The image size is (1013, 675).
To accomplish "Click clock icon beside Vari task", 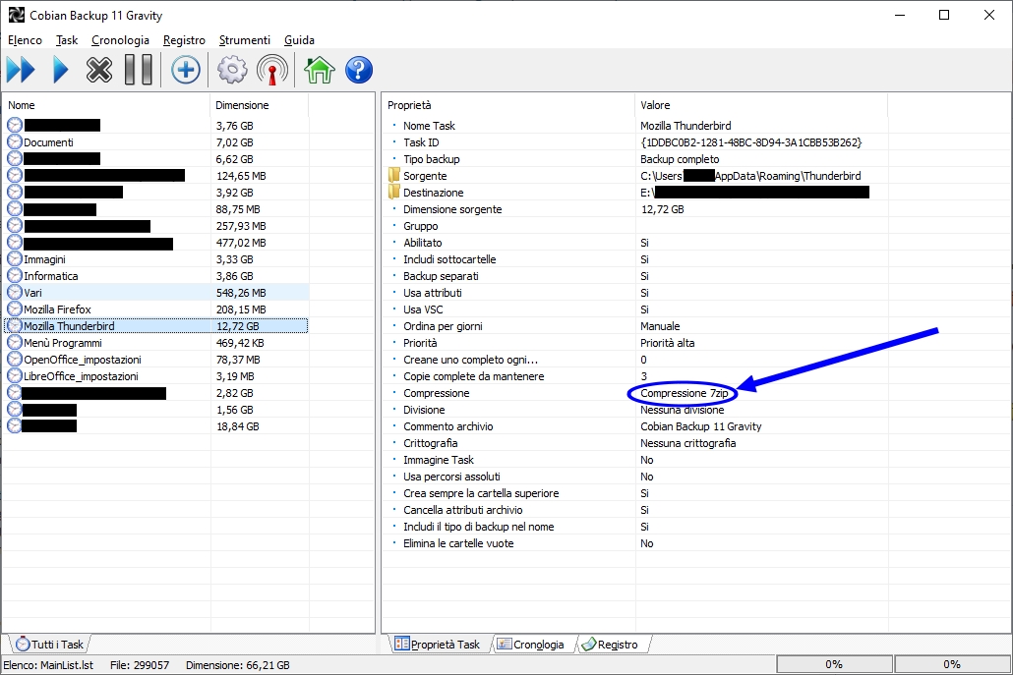I will (x=14, y=293).
